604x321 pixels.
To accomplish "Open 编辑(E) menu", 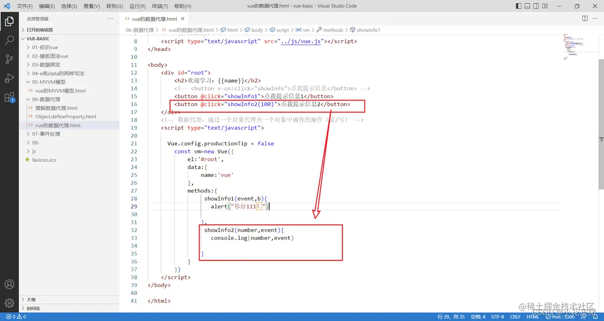I will point(47,6).
